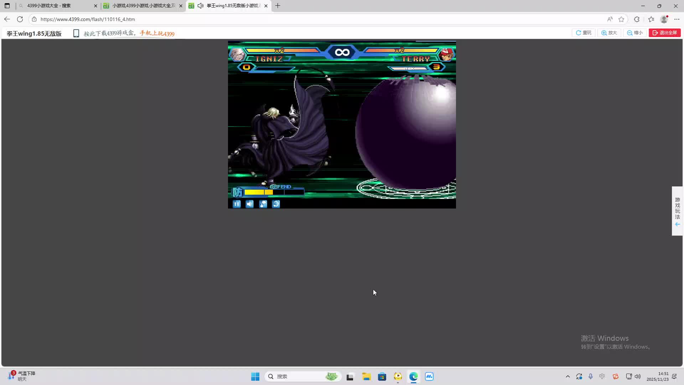Click the in-game restart arrow icon
Image resolution: width=684 pixels, height=385 pixels.
[276, 204]
